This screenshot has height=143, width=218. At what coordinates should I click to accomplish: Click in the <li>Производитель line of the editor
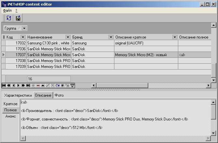click(69, 111)
